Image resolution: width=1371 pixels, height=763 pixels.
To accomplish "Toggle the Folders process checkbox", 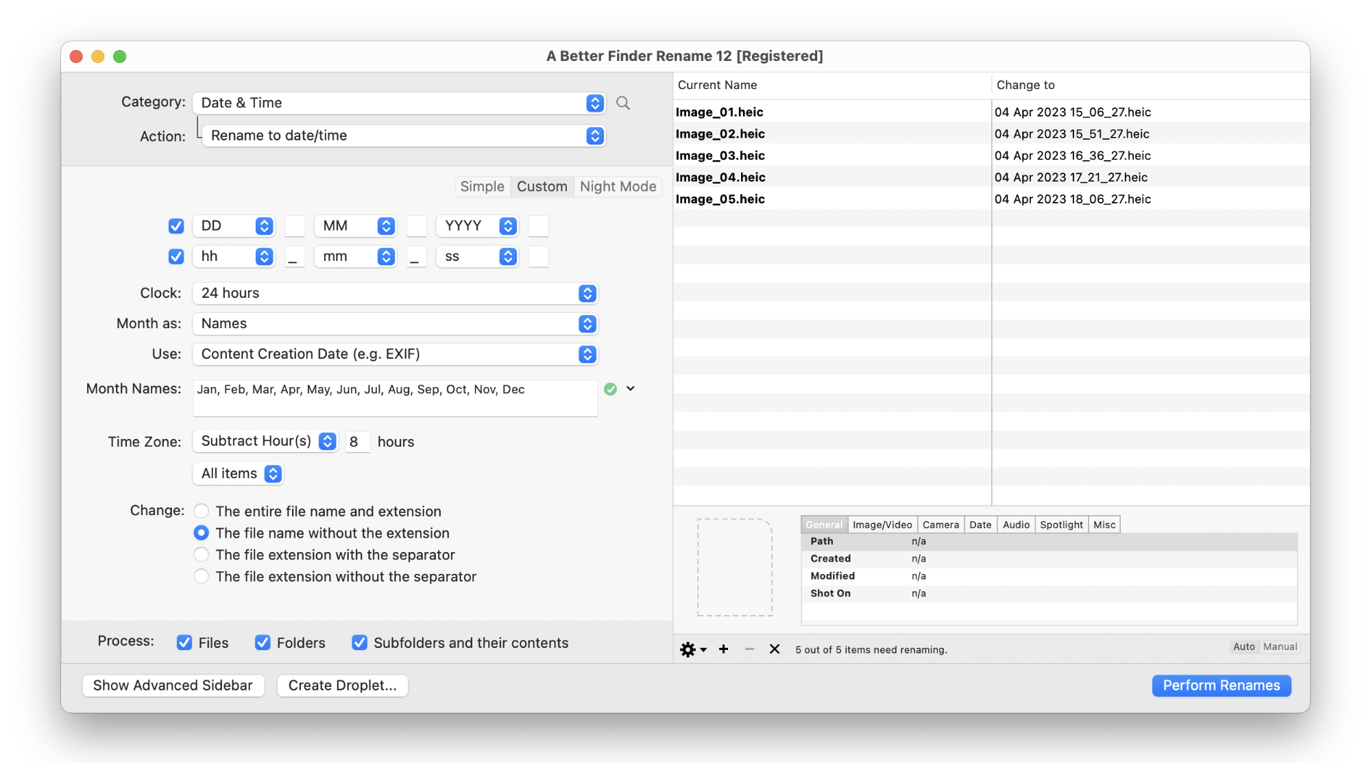I will tap(263, 642).
